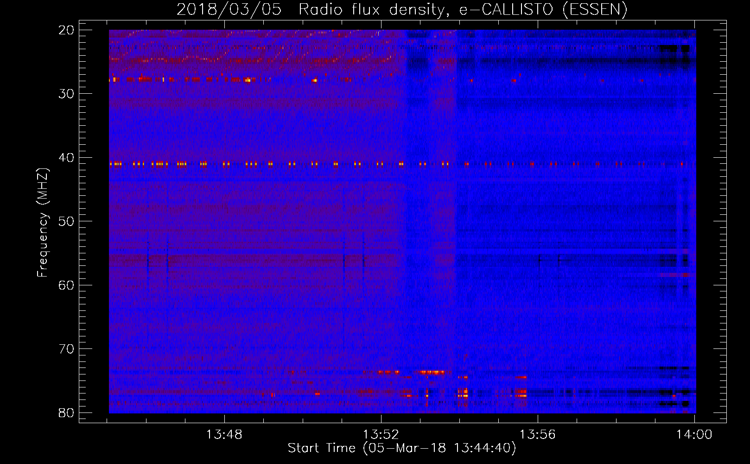The image size is (750, 464).
Task: Click the "Frequency (MHZ)" axis label
Action: [x=43, y=223]
